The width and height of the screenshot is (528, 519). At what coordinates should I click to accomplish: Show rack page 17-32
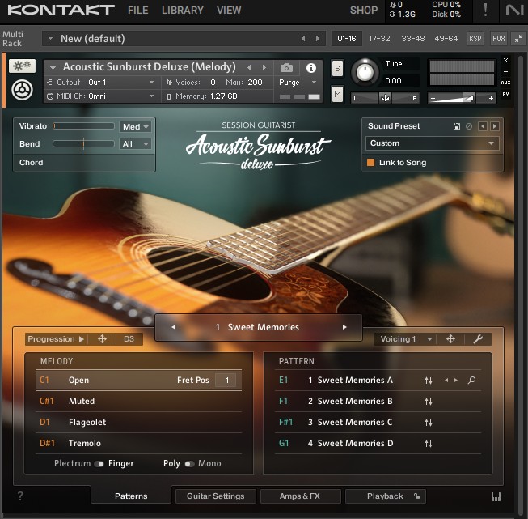point(379,38)
